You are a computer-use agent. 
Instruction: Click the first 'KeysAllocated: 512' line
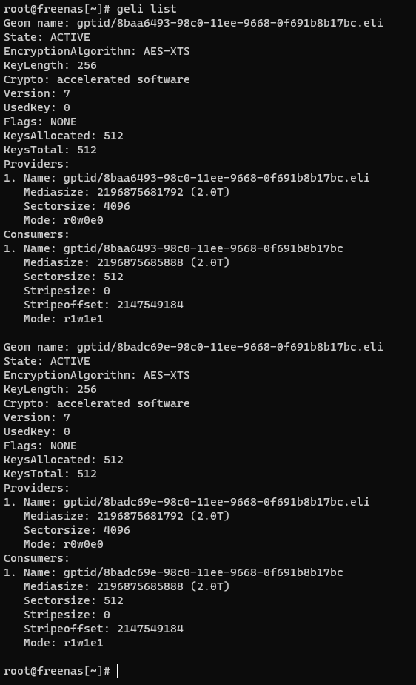point(63,136)
